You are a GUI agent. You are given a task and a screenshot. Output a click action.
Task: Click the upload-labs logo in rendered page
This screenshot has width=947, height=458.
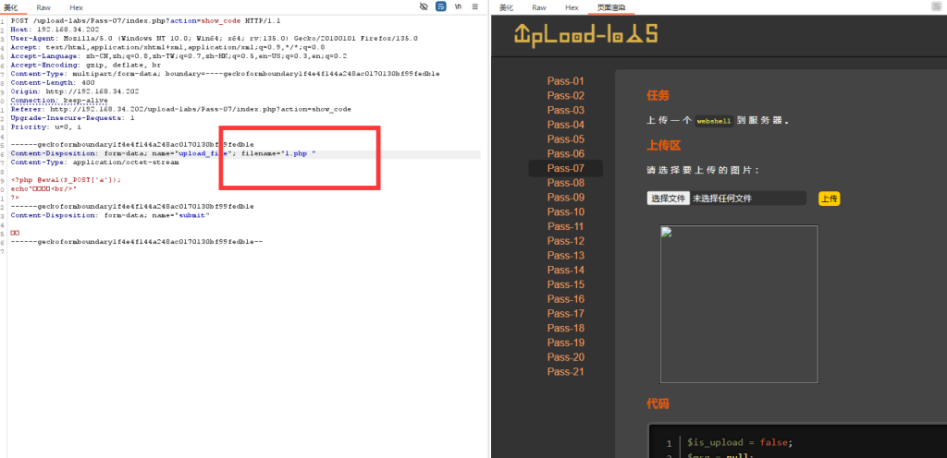coord(585,34)
